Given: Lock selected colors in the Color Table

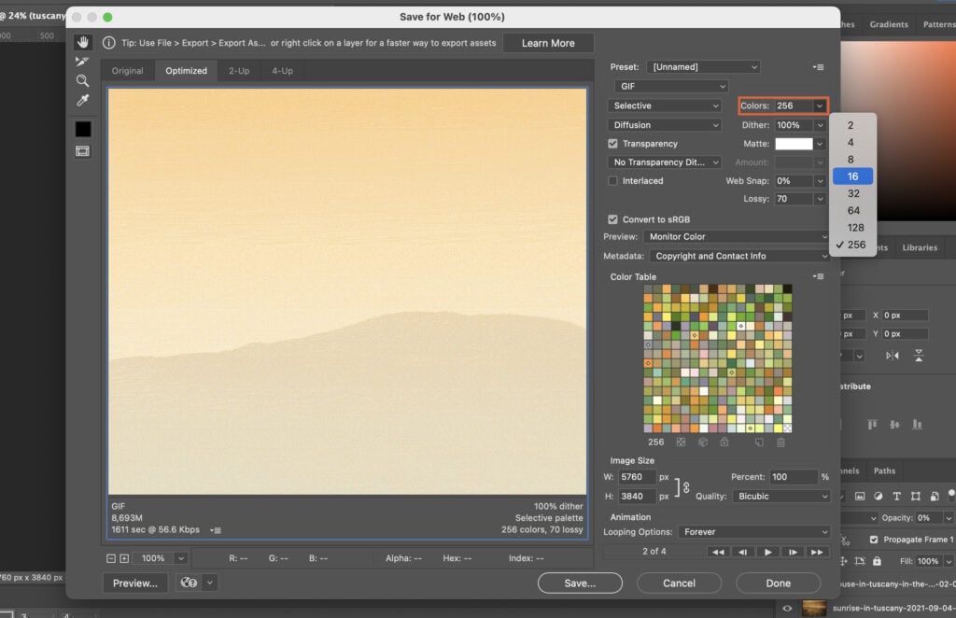Looking at the screenshot, I should [x=724, y=442].
